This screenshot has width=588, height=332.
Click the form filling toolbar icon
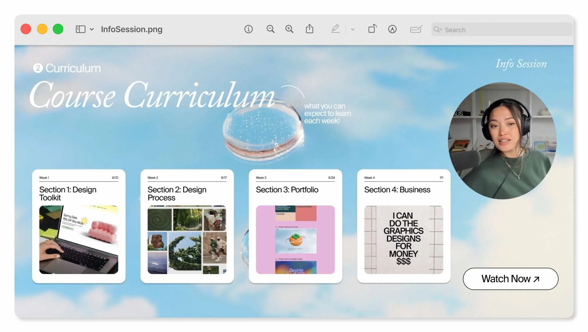click(416, 29)
